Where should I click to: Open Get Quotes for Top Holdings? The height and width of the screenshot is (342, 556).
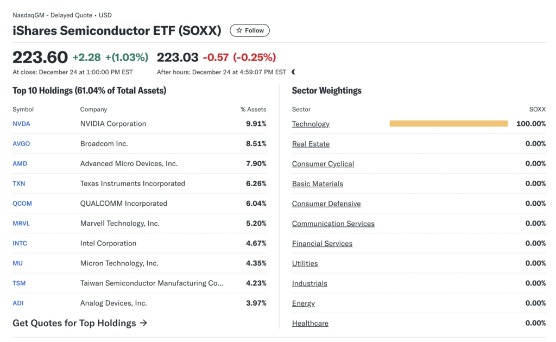80,323
